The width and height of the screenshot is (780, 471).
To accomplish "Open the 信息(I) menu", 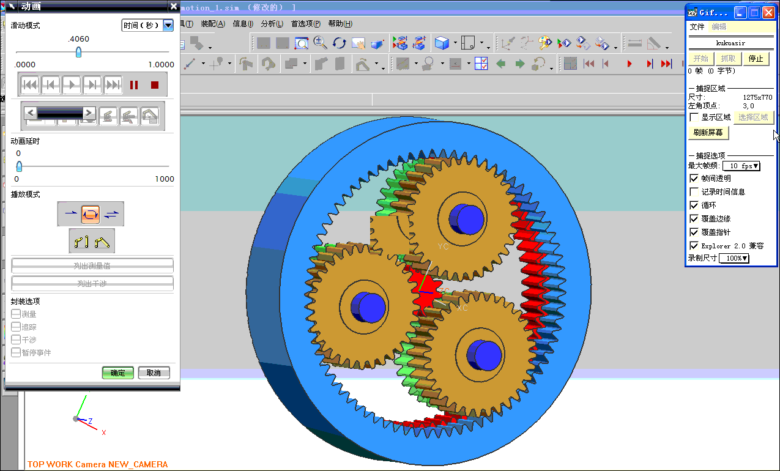I will (x=243, y=24).
